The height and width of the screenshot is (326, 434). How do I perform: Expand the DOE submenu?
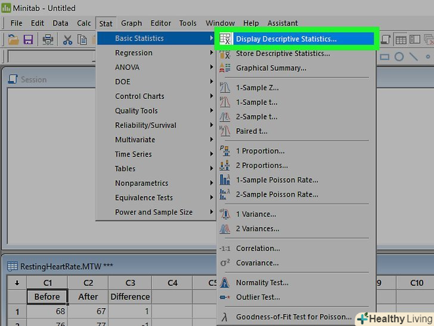(156, 81)
